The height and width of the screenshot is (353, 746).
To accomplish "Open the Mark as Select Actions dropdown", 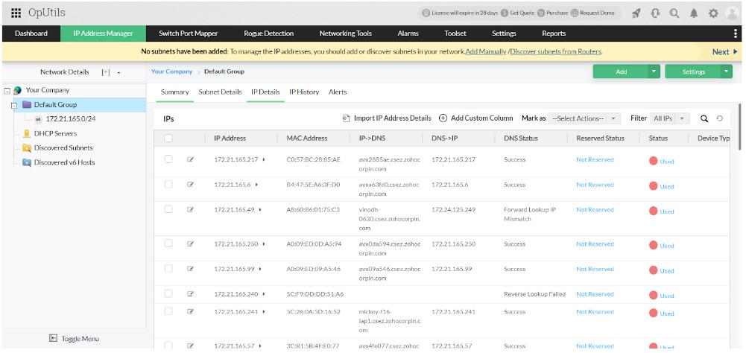I will click(585, 118).
